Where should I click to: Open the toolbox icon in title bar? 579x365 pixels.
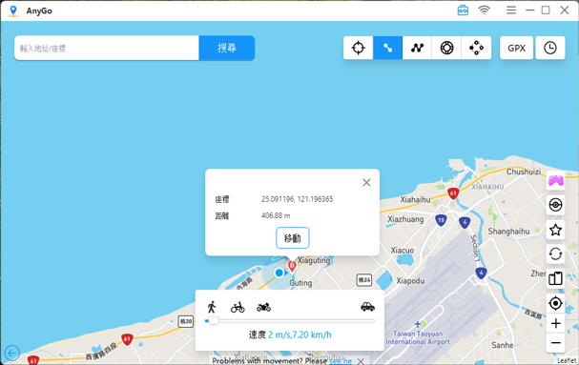[x=463, y=10]
